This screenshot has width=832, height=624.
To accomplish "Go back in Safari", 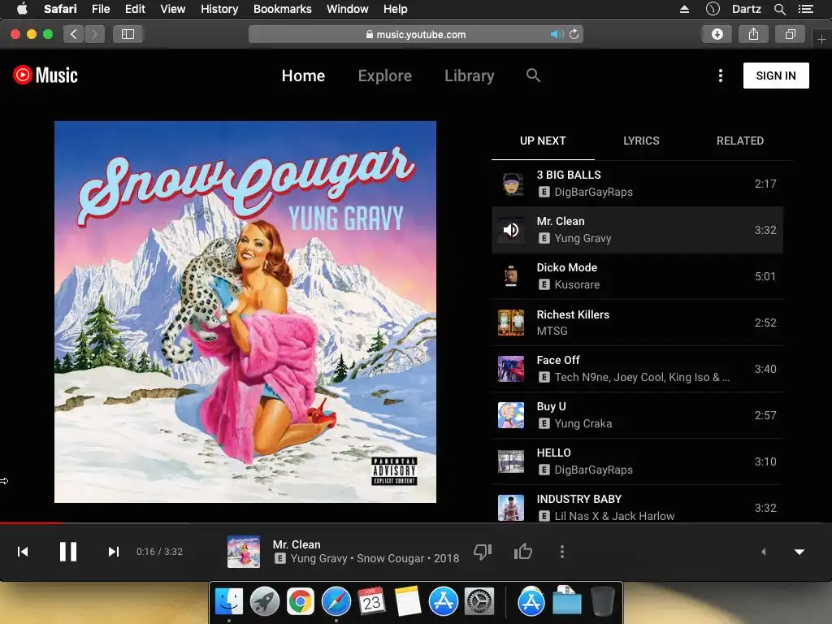I will coord(74,34).
